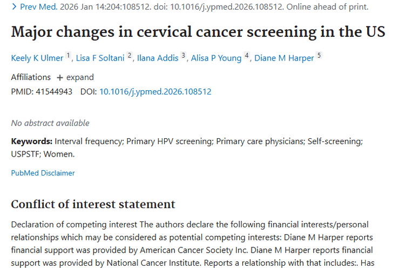Click affiliation superscript 1 after Ulmer
The image size is (405, 270).
click(69, 56)
